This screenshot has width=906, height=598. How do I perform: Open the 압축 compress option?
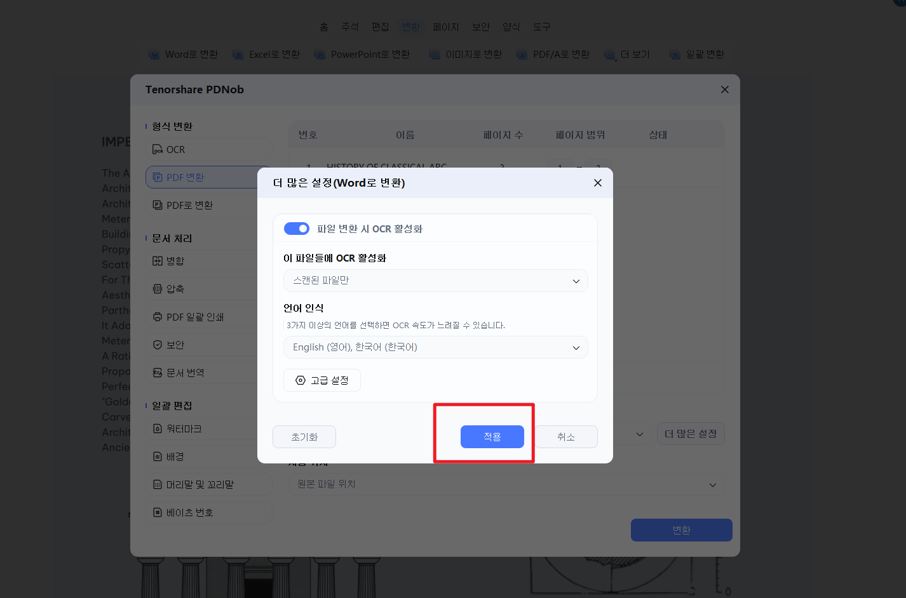tap(201, 289)
